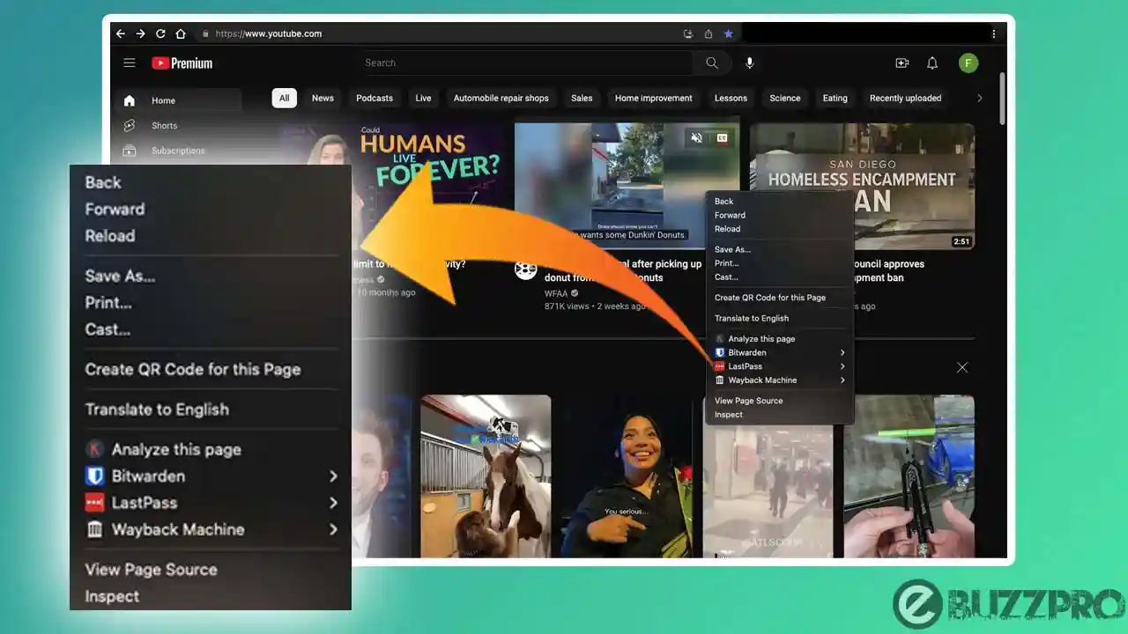
Task: Click the bookmark star in address bar
Action: pos(729,33)
